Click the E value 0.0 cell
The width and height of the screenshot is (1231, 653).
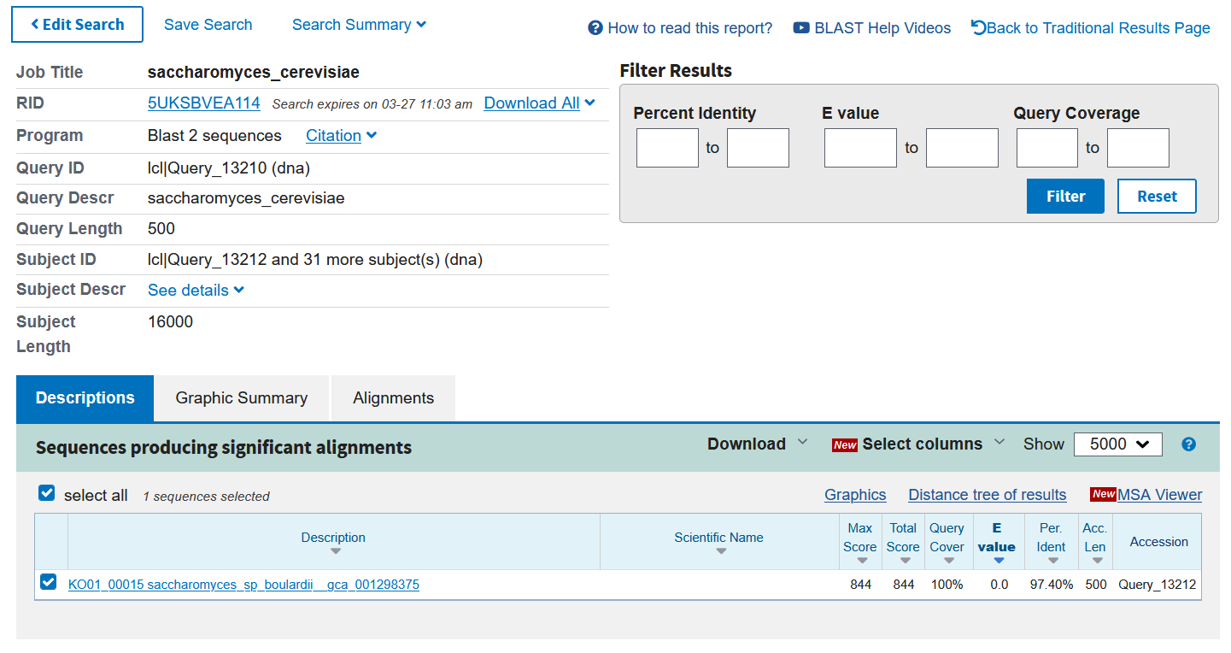(x=999, y=585)
